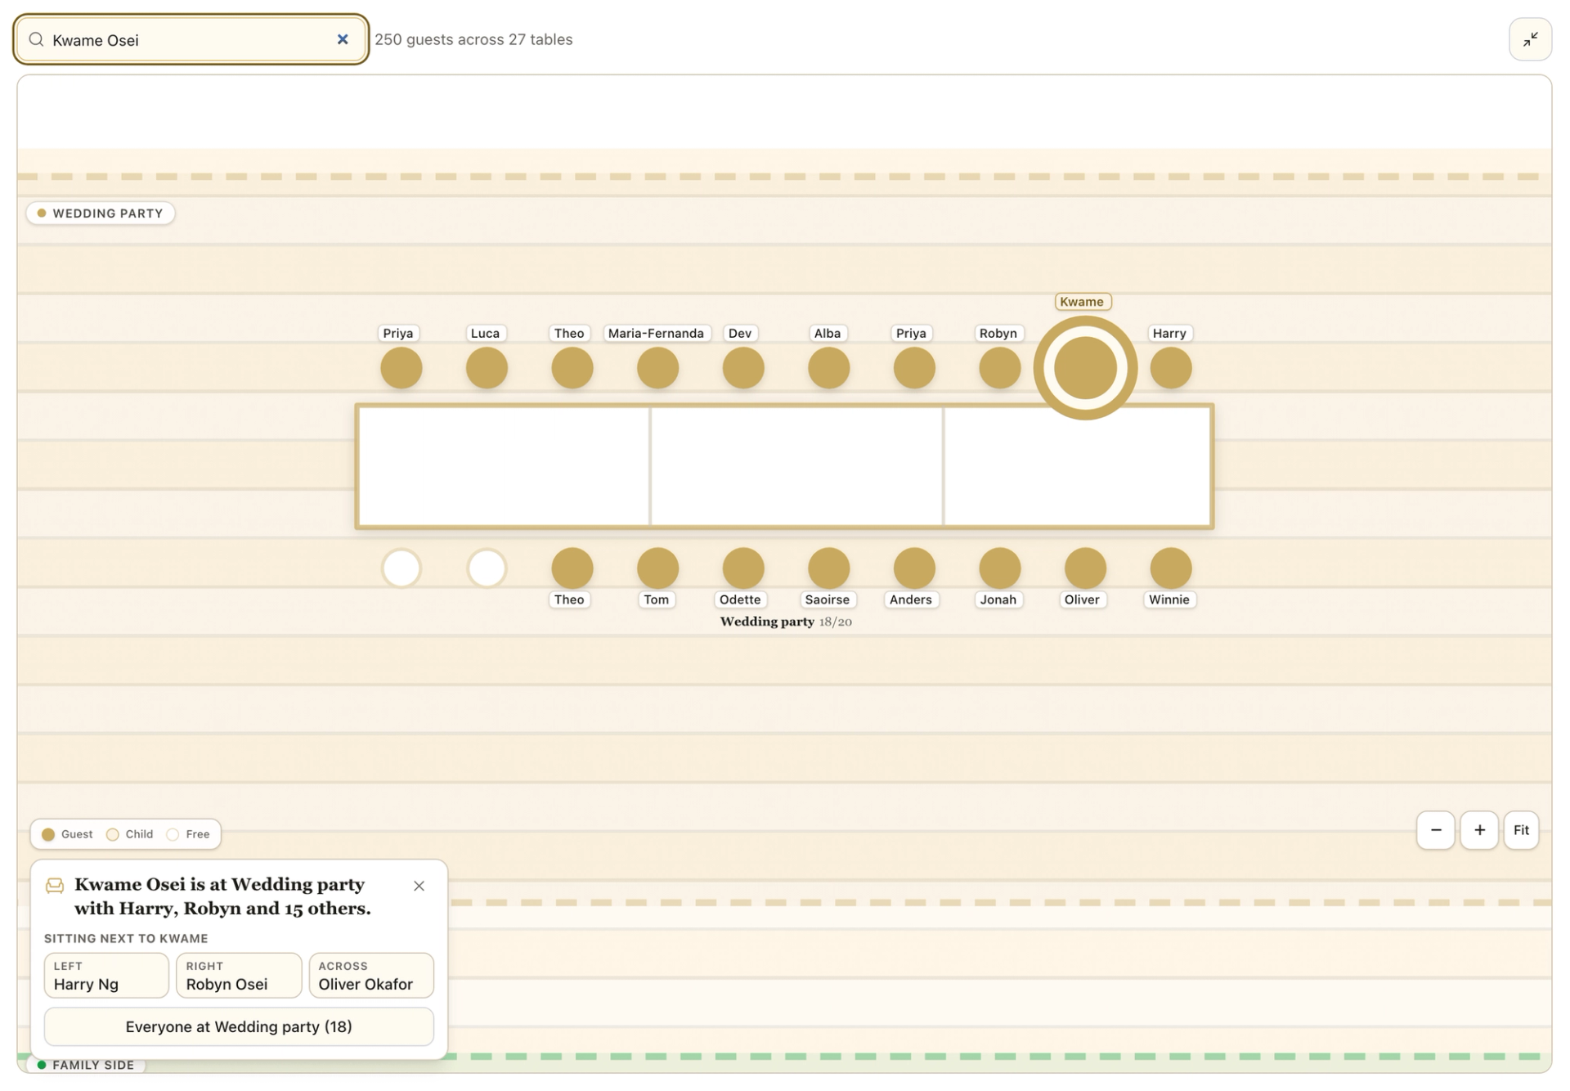Screen dimensions: 1570x1091
Task: Click the search magnifier icon
Action: point(36,39)
